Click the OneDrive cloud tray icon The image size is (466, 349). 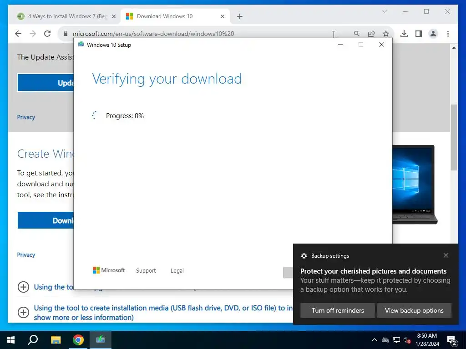coord(385,340)
